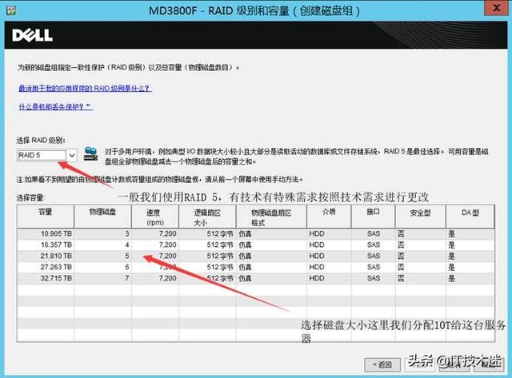The height and width of the screenshot is (378, 512).
Task: Click the HDD cell in the 10.905 TB row
Action: click(317, 234)
